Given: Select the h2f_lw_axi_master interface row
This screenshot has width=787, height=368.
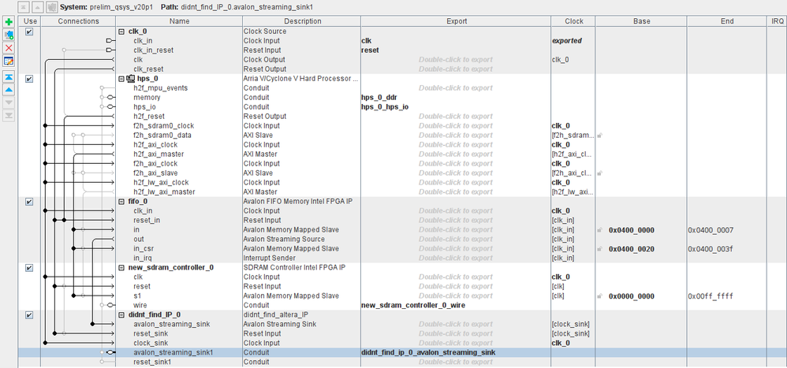Looking at the screenshot, I should [164, 192].
